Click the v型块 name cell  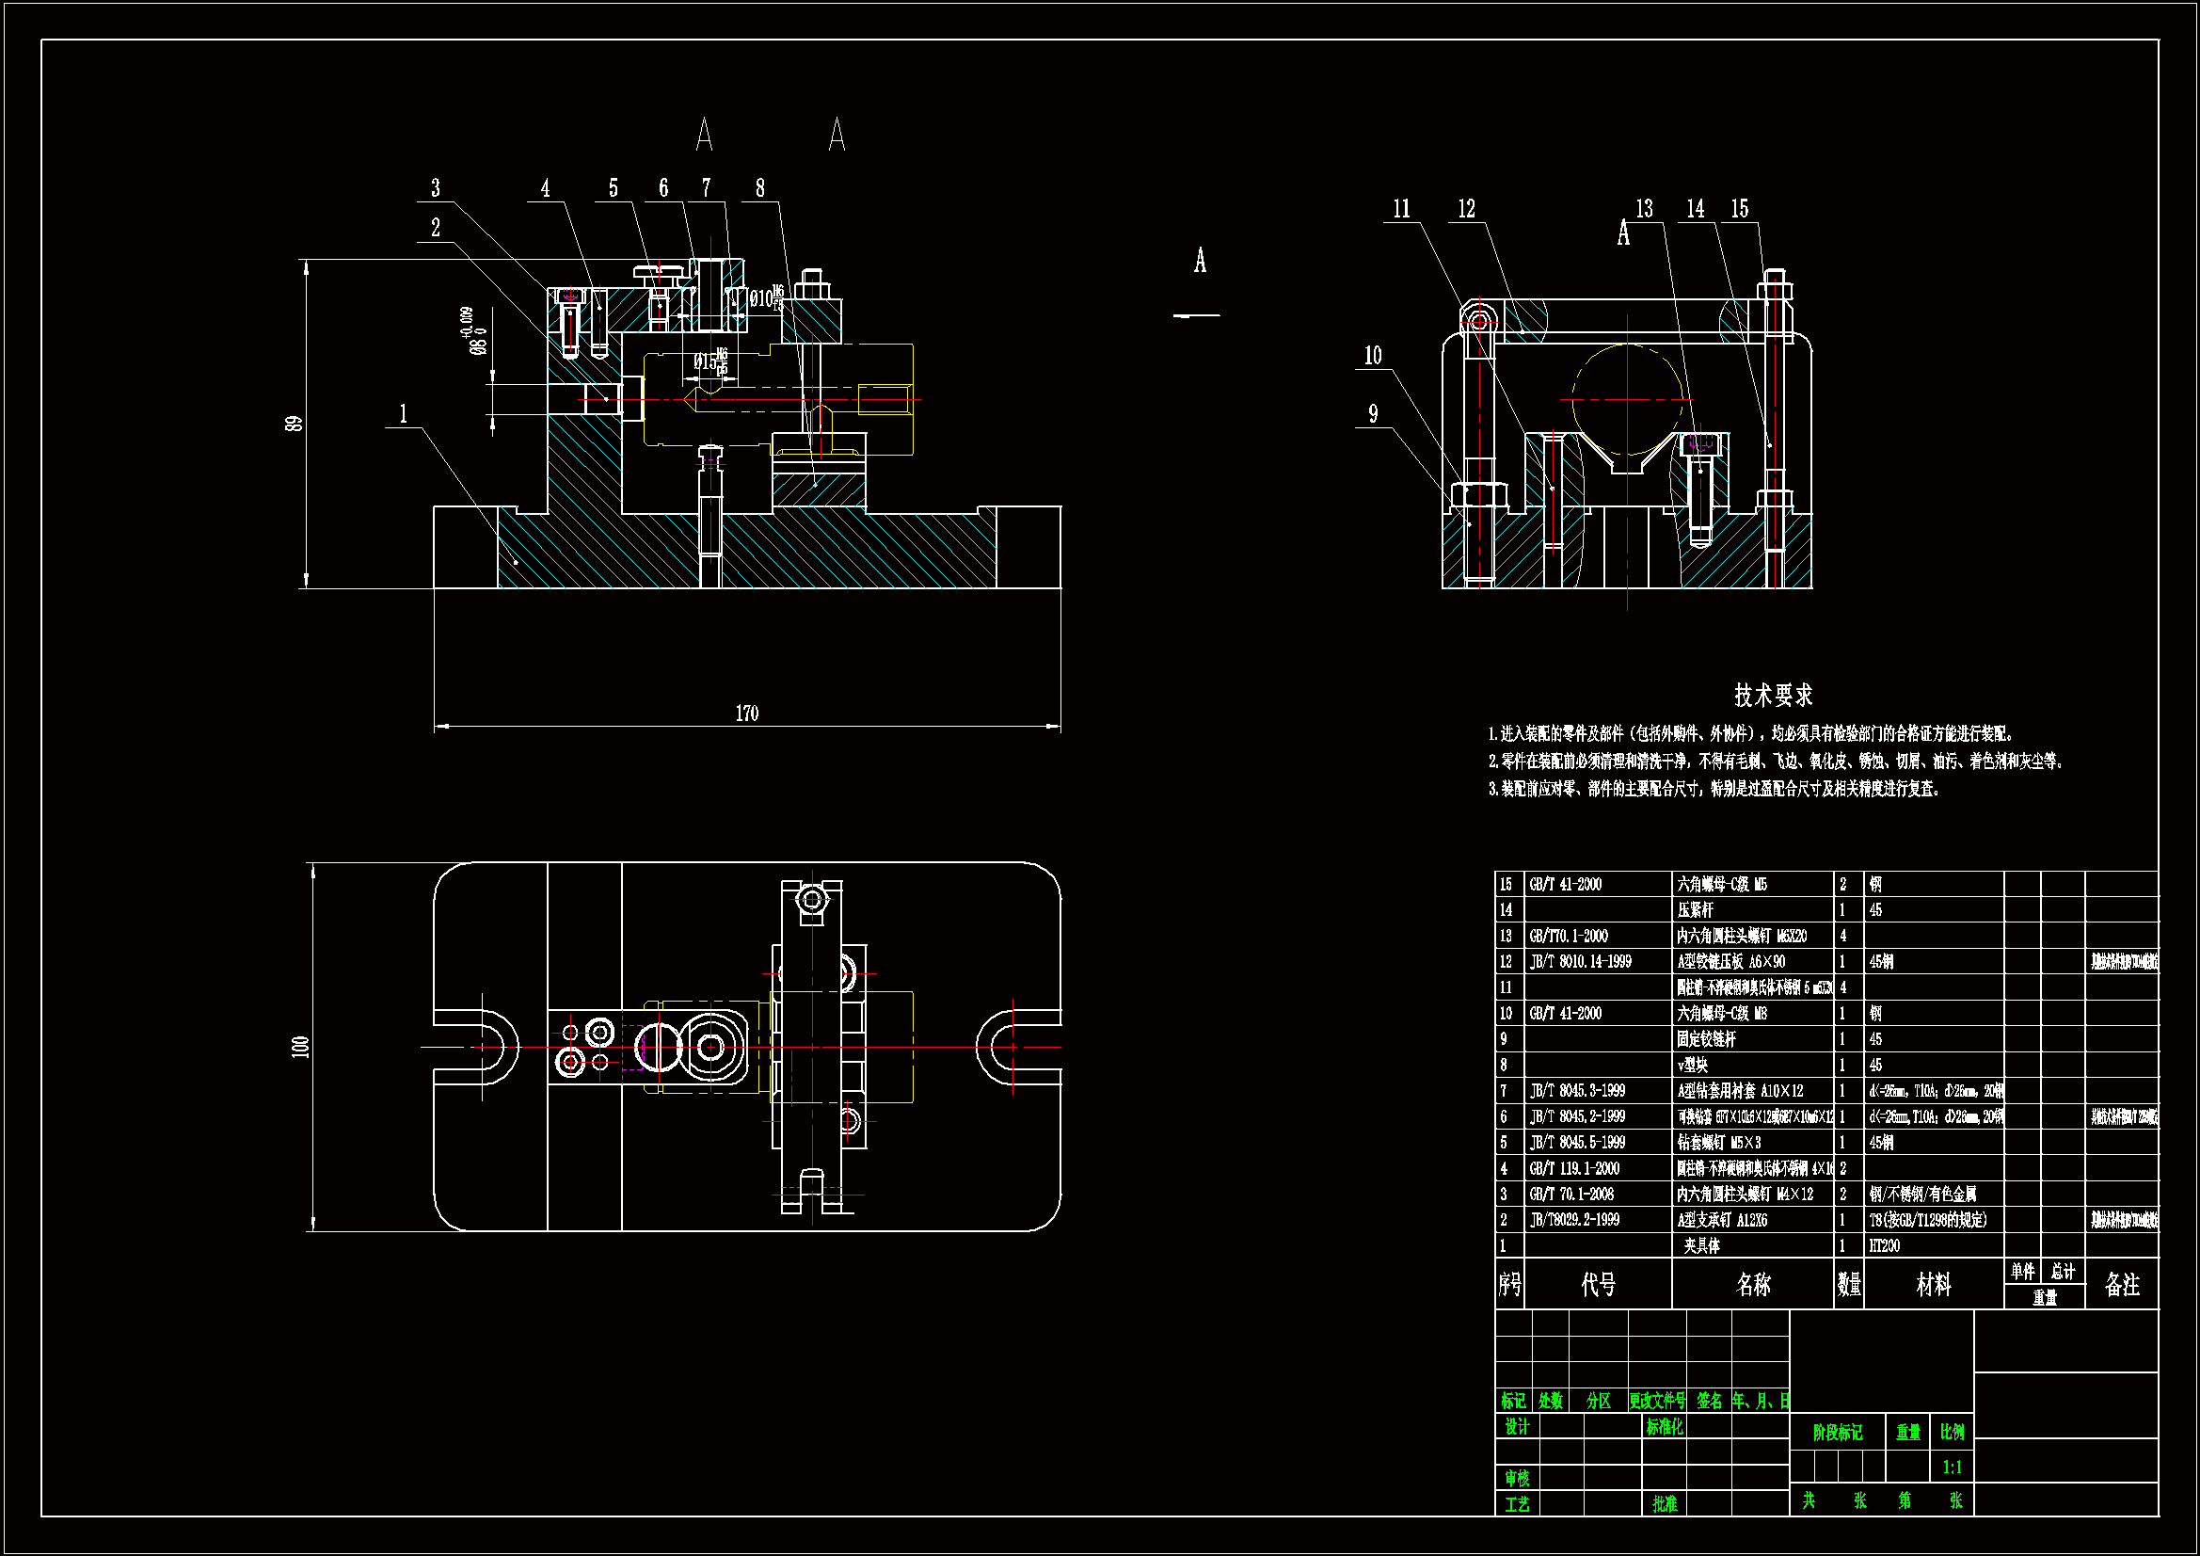(1692, 1065)
